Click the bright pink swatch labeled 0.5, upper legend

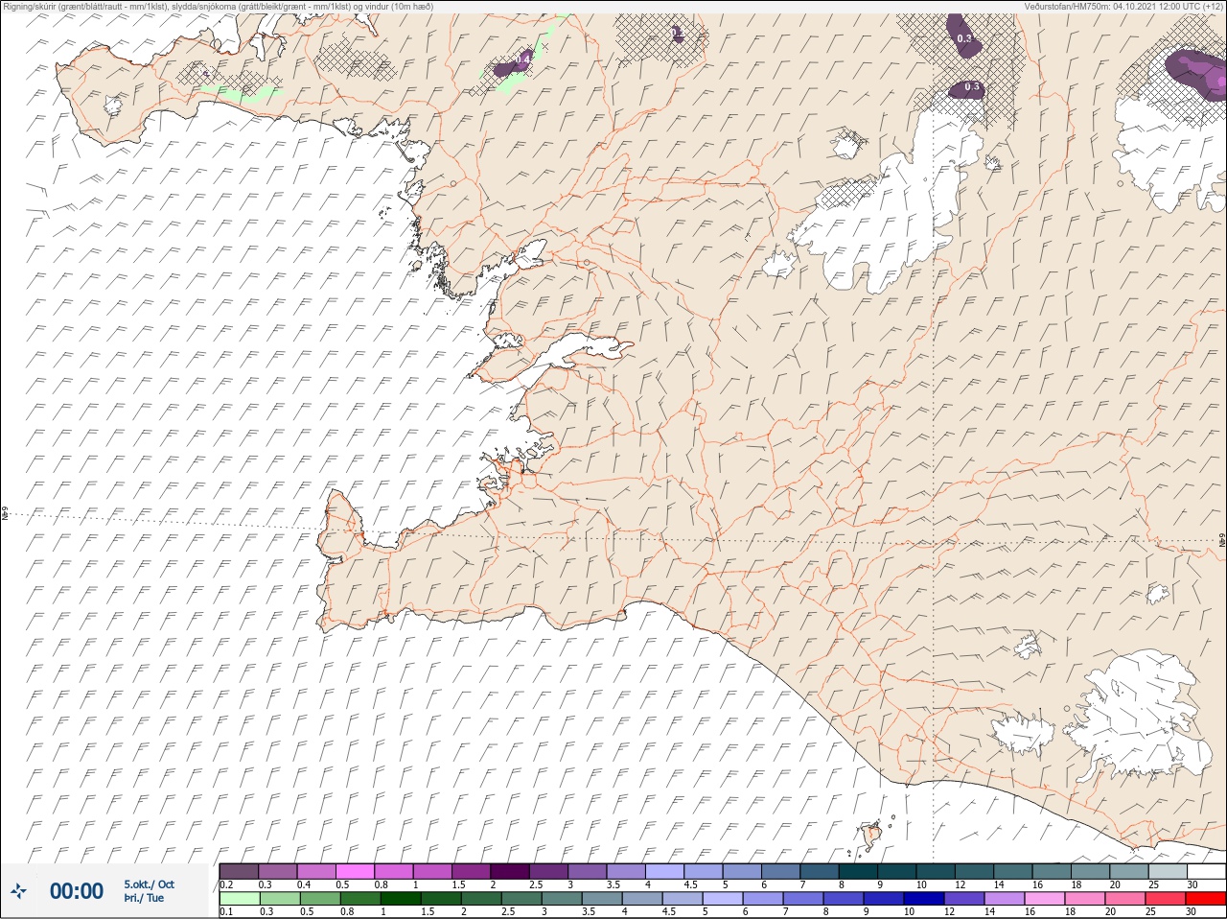[355, 871]
